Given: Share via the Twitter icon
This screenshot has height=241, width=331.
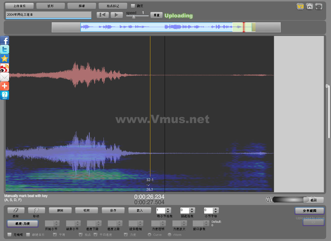Looking at the screenshot, I should [x=5, y=50].
